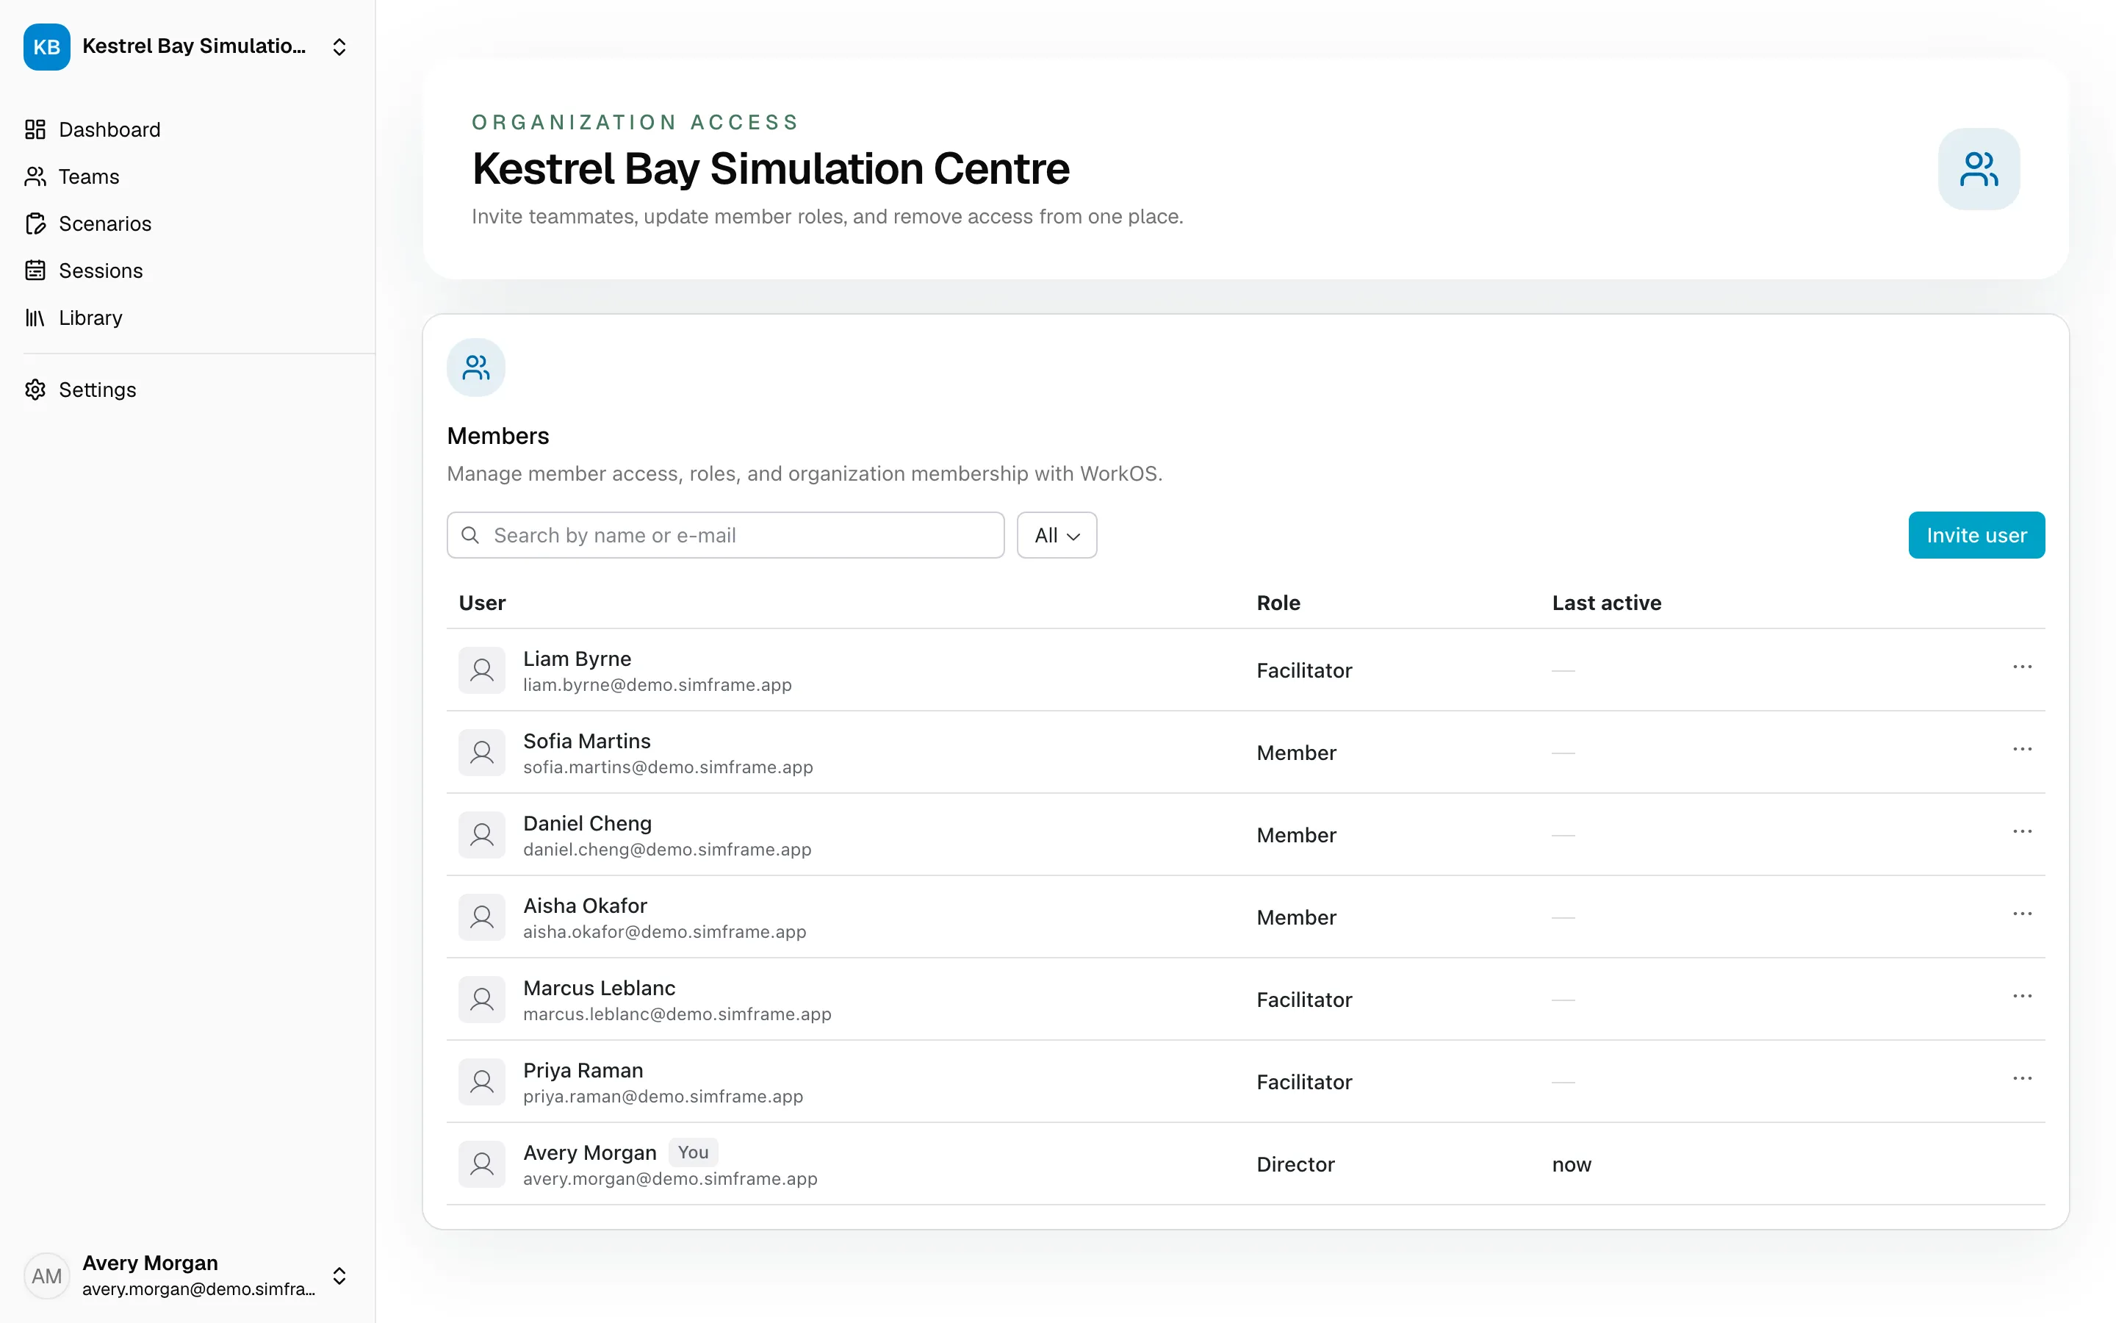Select the name Liam Byrne
2116x1323 pixels.
pyautogui.click(x=577, y=659)
